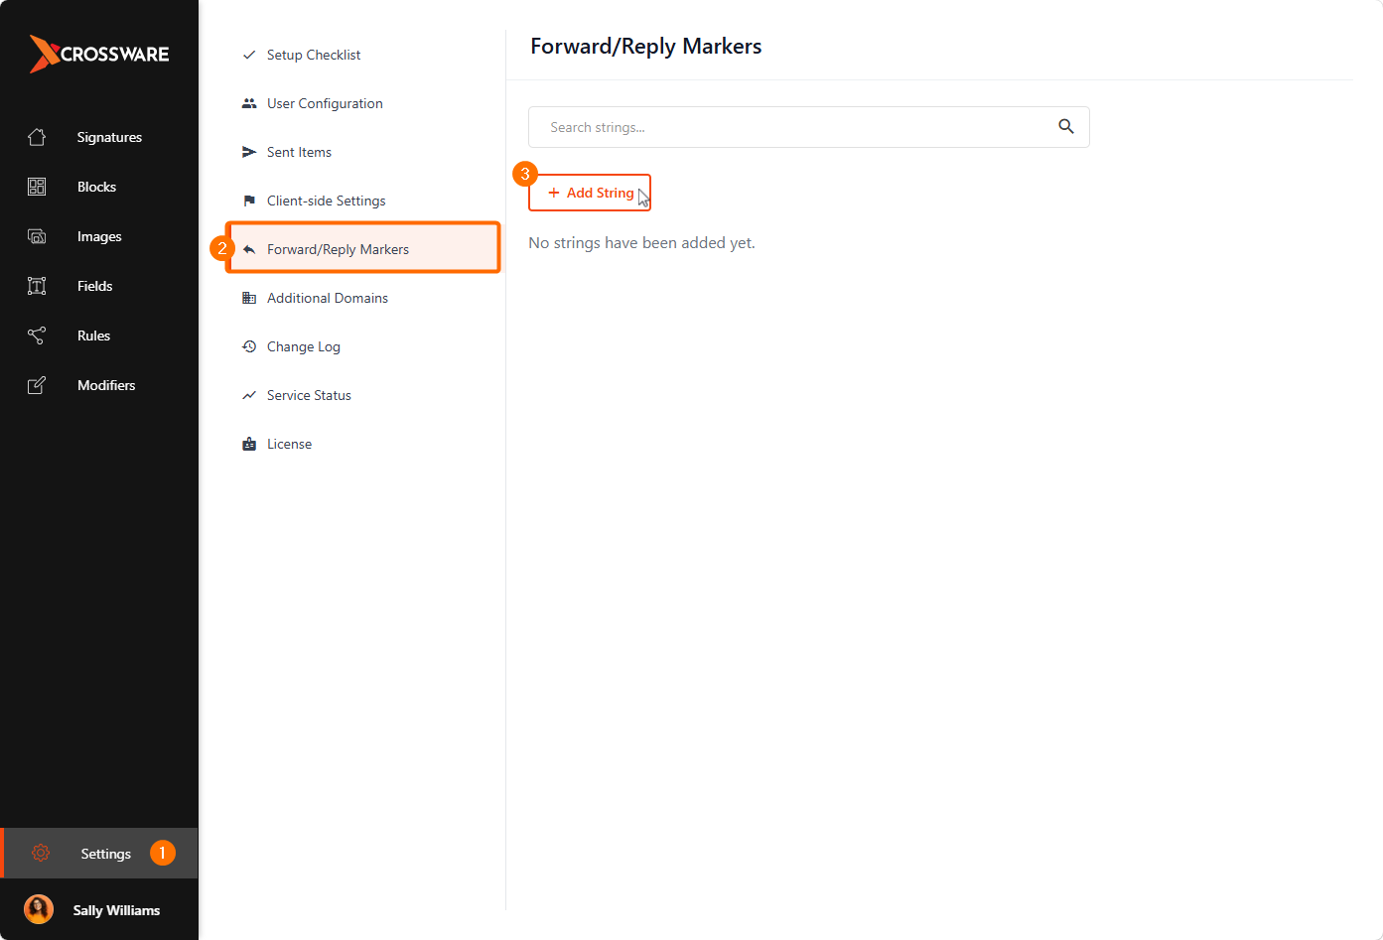The image size is (1383, 940).
Task: Click the Crossware logo
Action: pyautogui.click(x=99, y=54)
